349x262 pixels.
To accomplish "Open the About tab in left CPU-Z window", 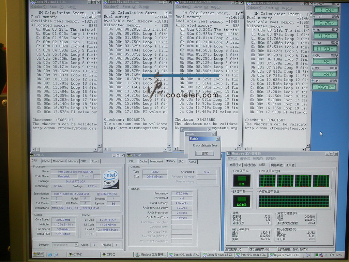I will pyautogui.click(x=95, y=161).
